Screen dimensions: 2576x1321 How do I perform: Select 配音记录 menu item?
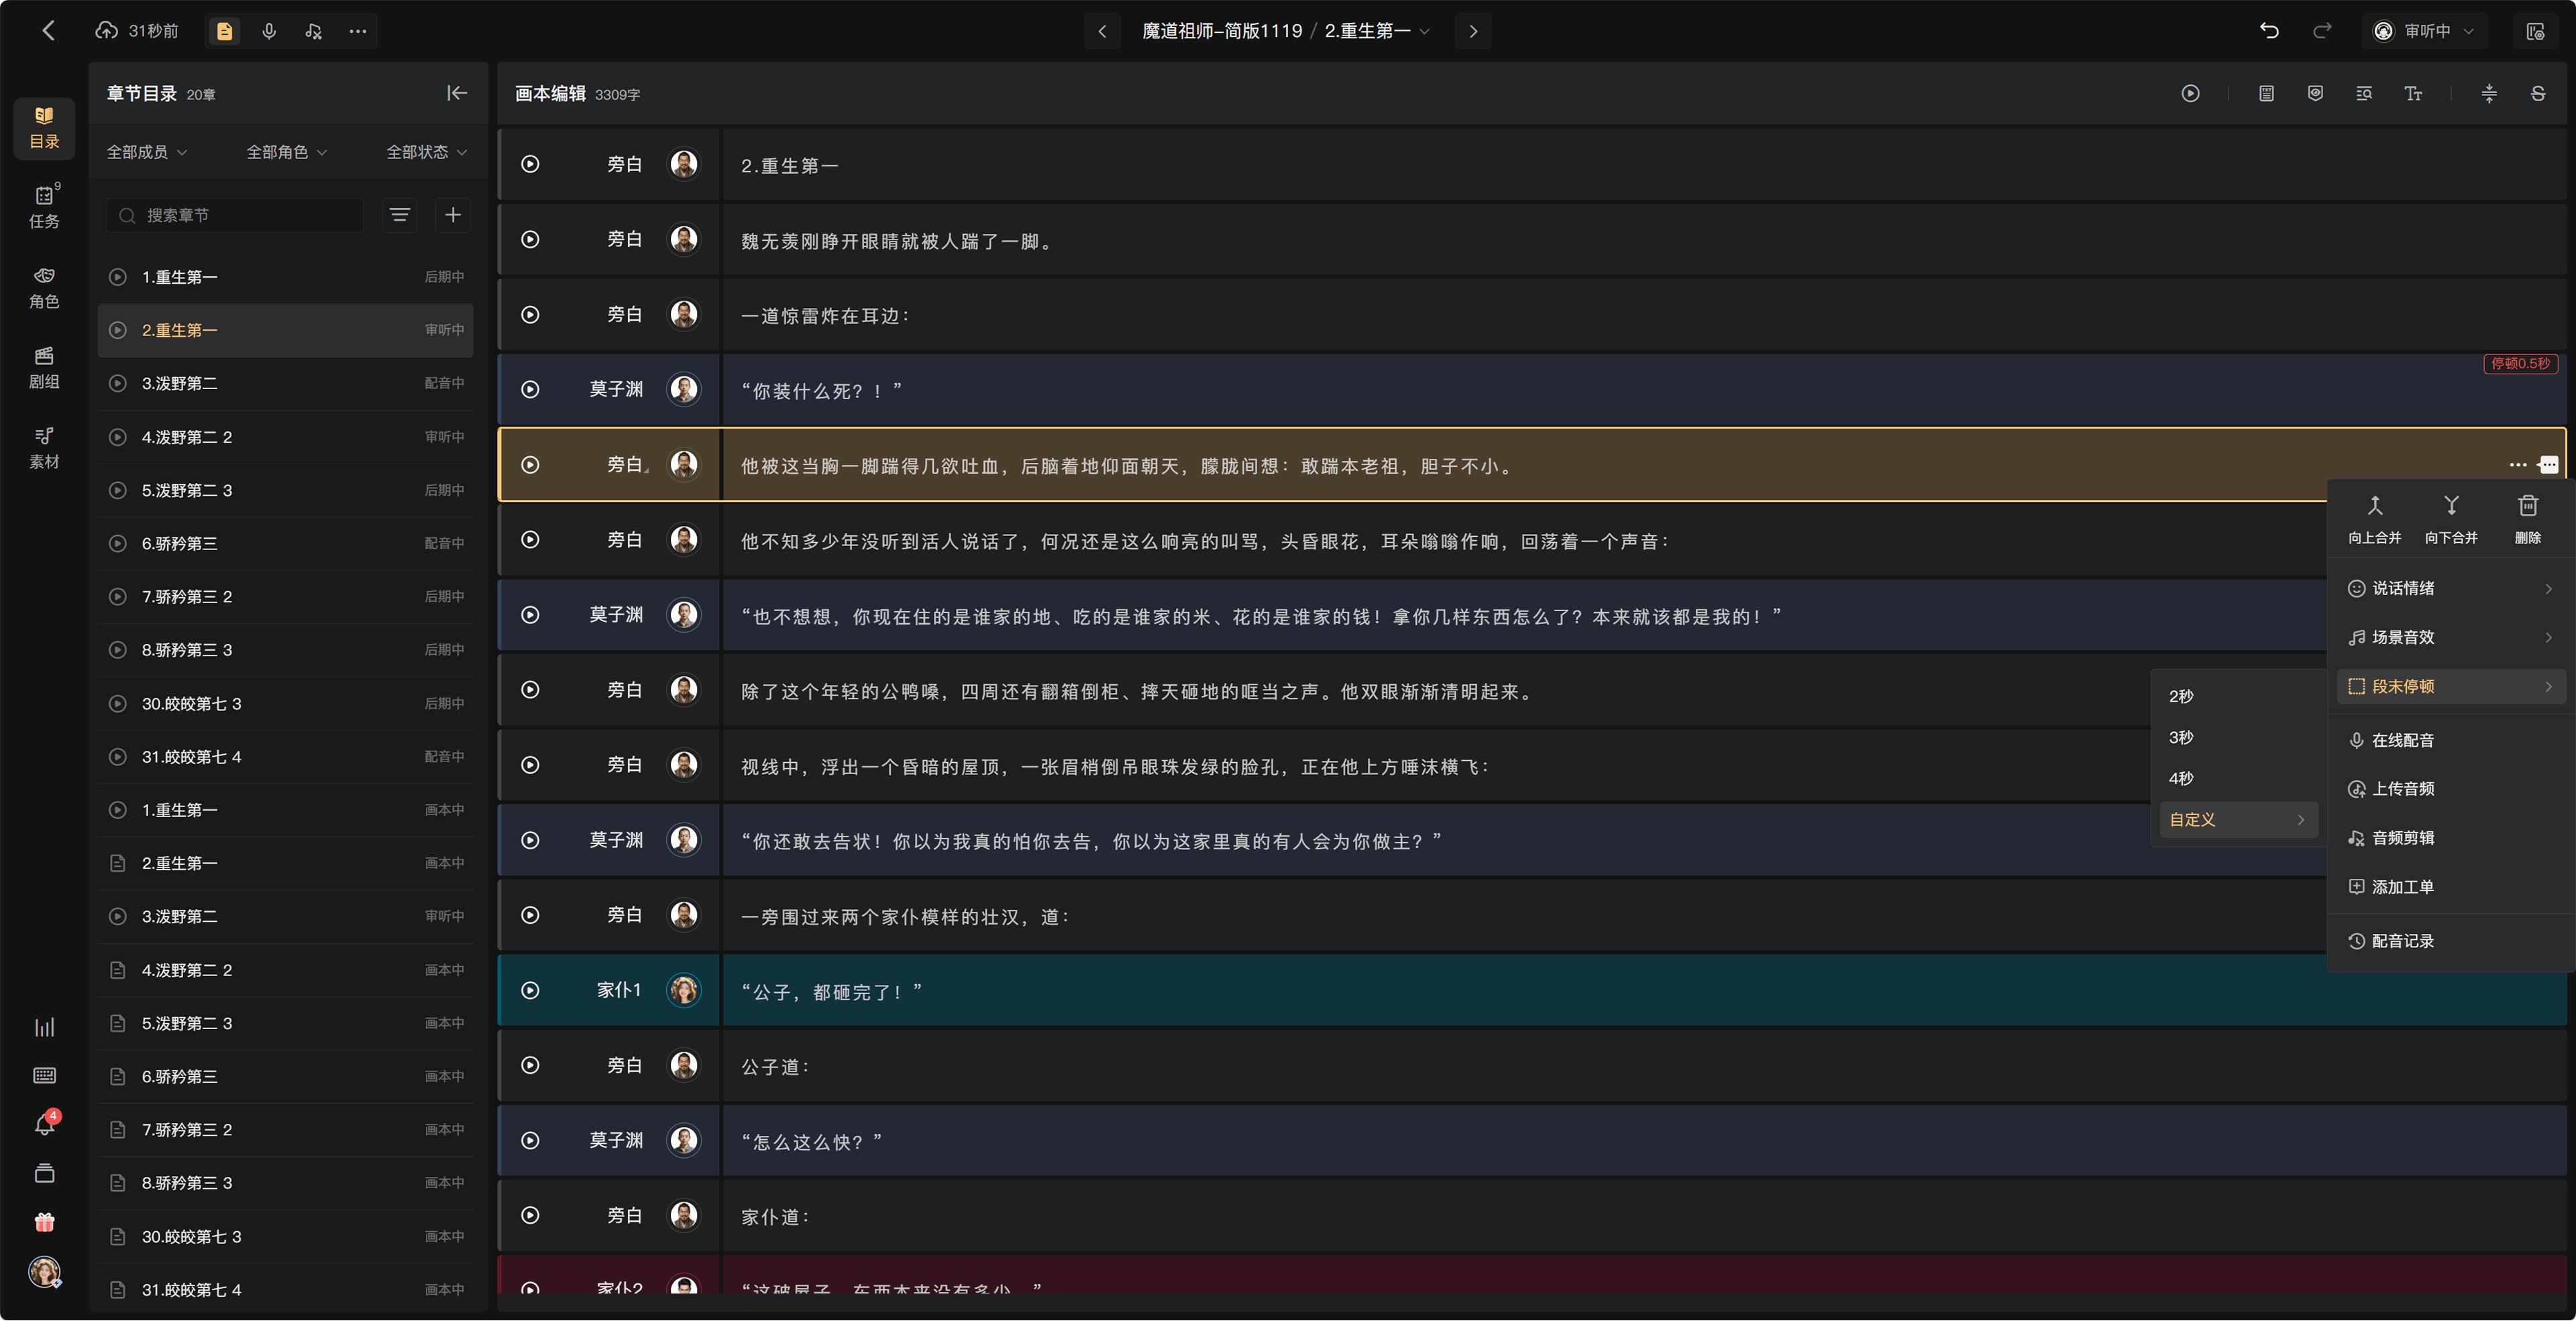tap(2451, 941)
